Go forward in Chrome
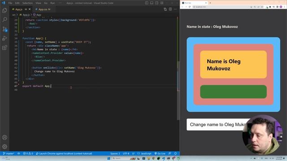The height and width of the screenshot is (161, 287). tap(186, 7)
